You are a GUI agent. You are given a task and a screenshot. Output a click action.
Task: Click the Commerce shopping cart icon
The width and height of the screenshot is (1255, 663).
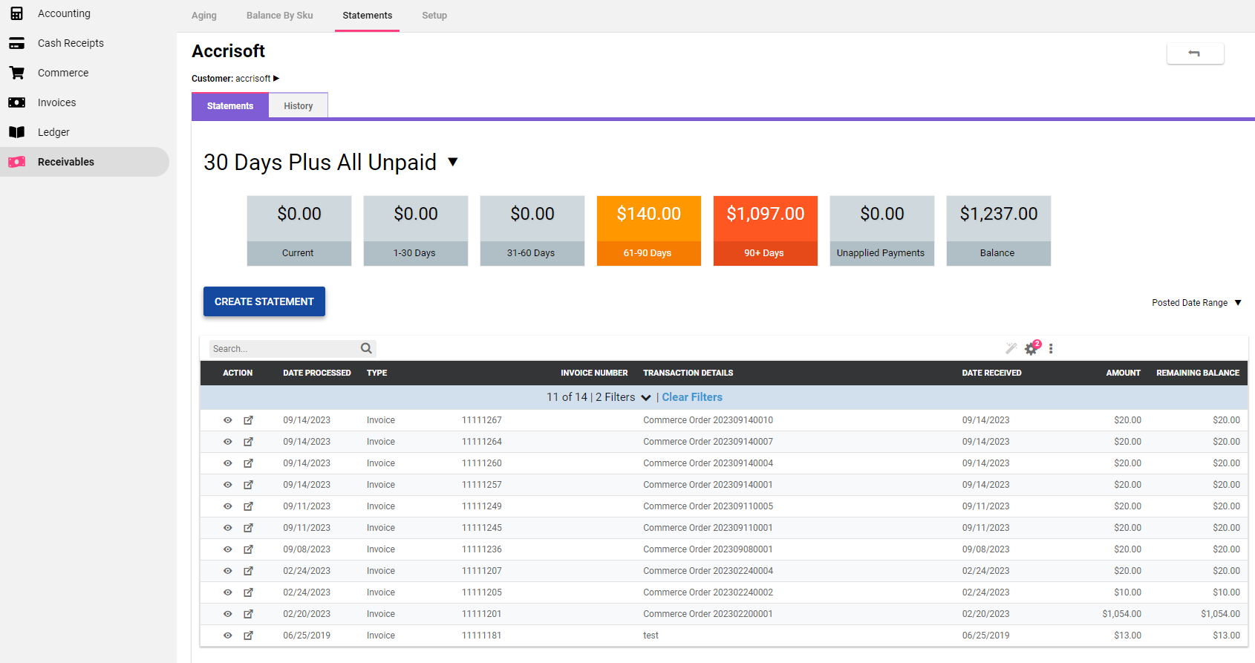[16, 73]
